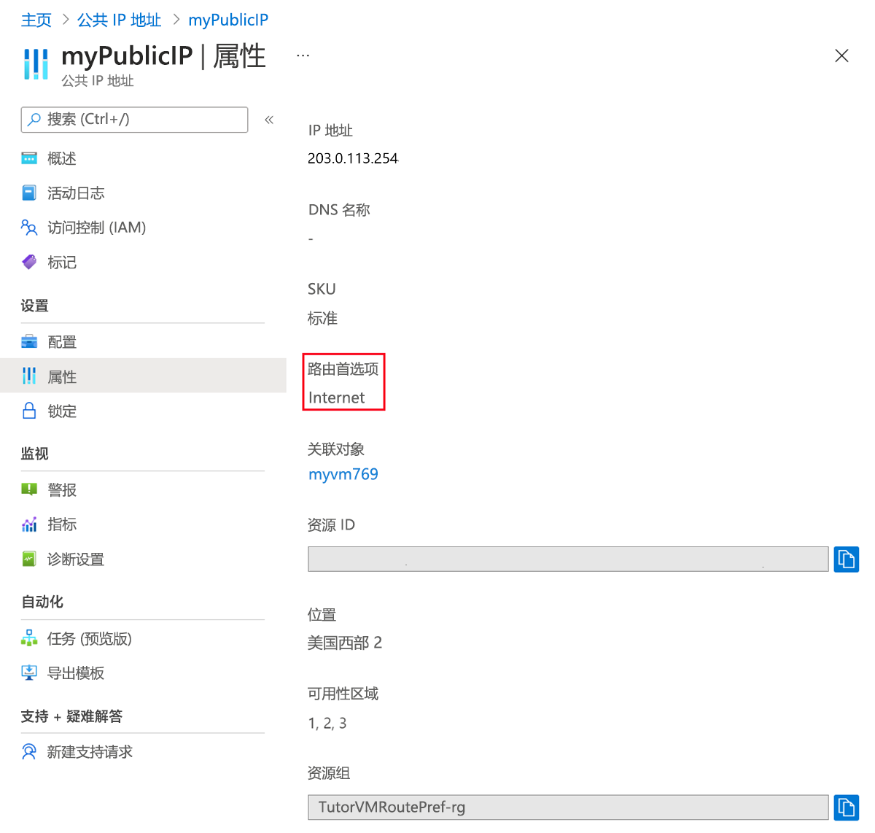
Task: Open associated resource myvm769
Action: point(343,473)
